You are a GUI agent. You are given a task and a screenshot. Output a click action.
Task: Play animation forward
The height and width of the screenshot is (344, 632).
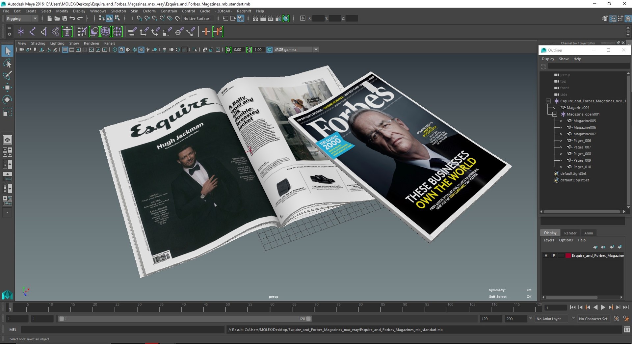coord(603,307)
